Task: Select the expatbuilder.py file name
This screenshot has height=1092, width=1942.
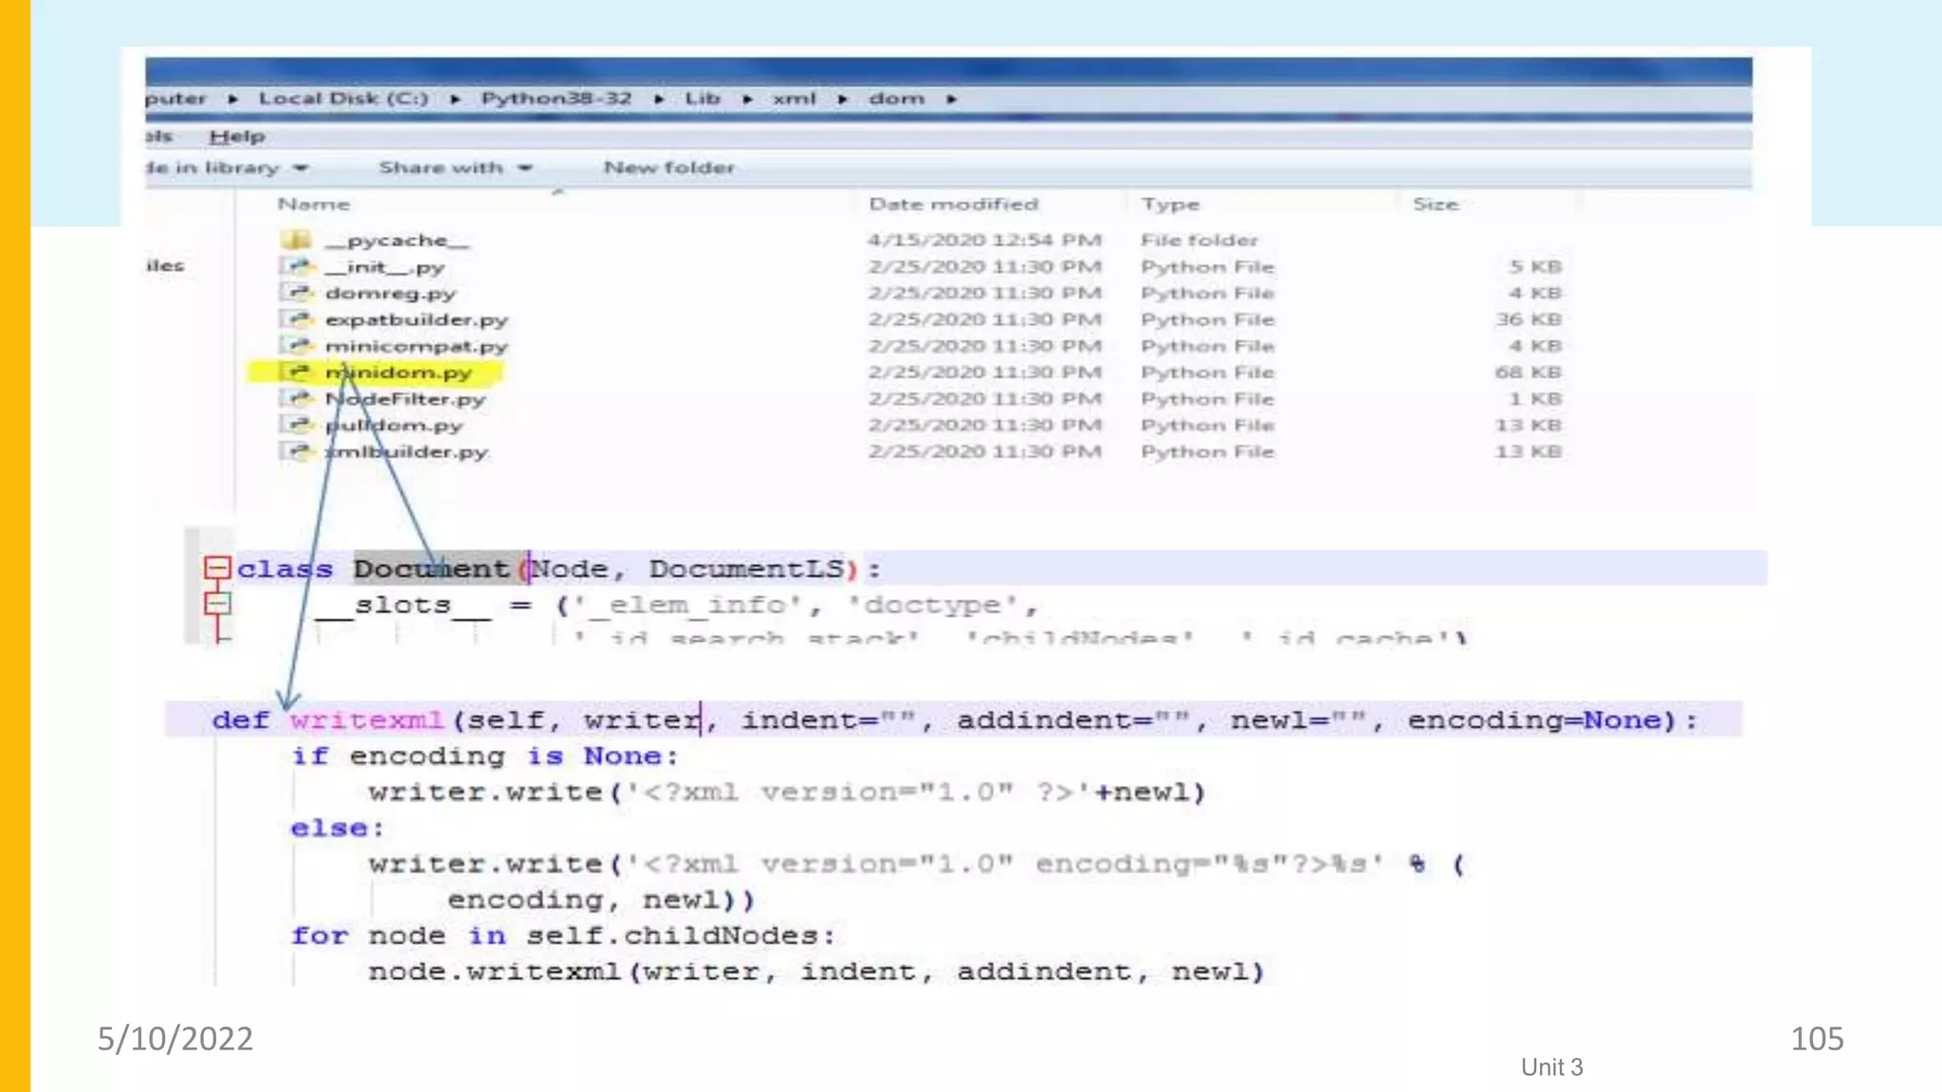Action: [416, 320]
